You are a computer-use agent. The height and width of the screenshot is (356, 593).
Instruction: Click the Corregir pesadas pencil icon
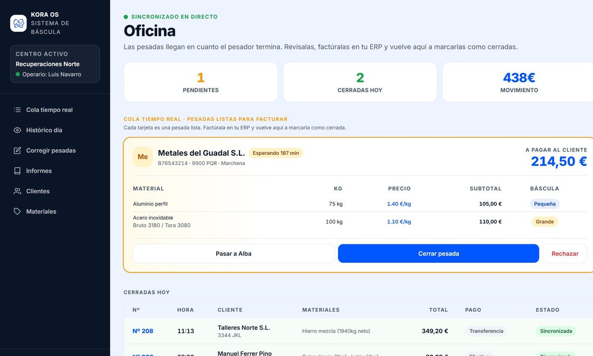17,150
